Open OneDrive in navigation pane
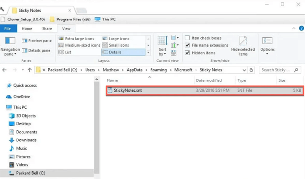Screen dimensions: 305x179 [18, 97]
